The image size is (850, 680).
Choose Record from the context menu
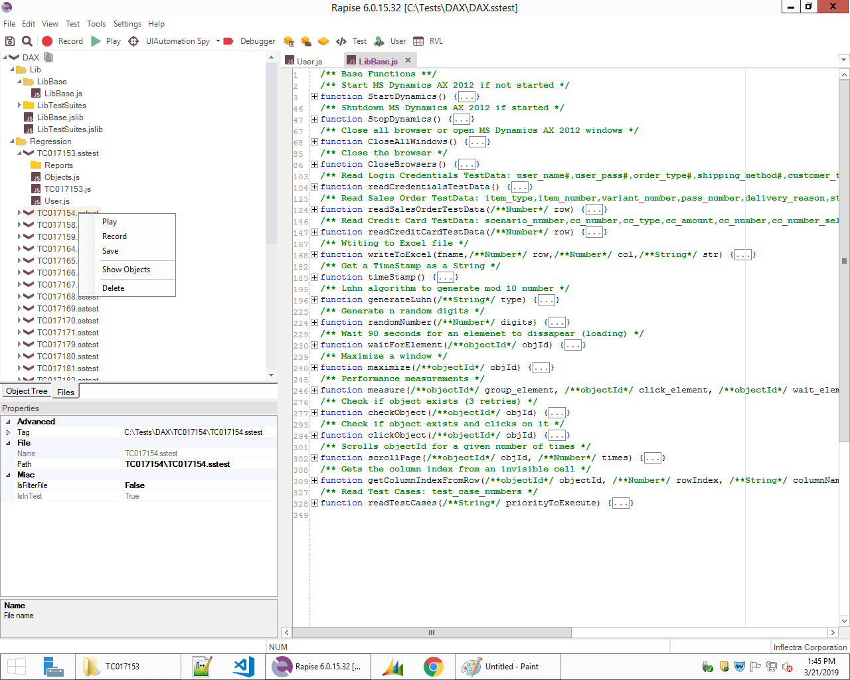[114, 236]
